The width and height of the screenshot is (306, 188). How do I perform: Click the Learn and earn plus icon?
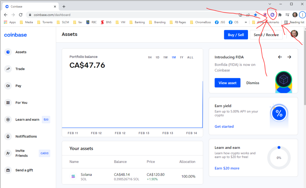click(8, 119)
